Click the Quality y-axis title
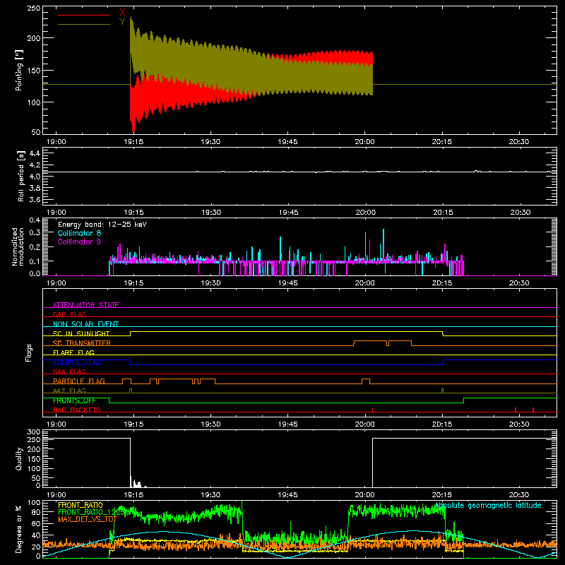The width and height of the screenshot is (565, 565). pyautogui.click(x=19, y=458)
